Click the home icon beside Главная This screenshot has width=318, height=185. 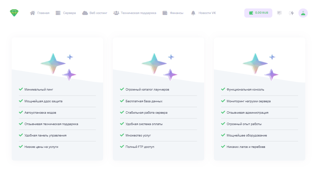point(32,13)
